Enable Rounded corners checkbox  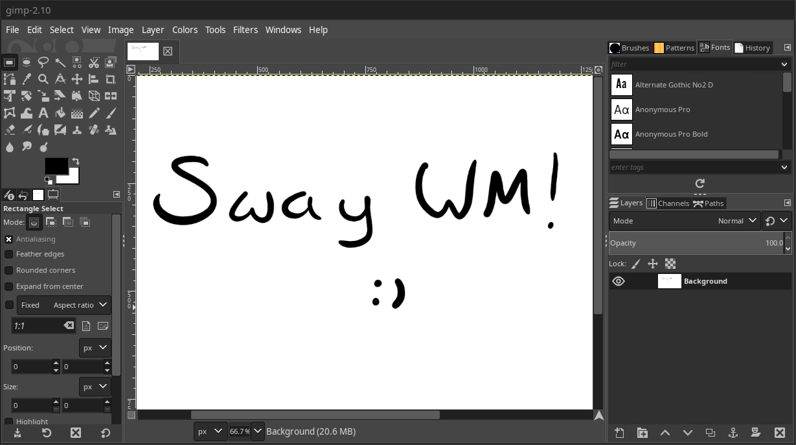(9, 270)
